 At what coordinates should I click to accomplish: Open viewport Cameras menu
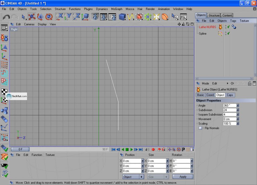click(x=29, y=24)
